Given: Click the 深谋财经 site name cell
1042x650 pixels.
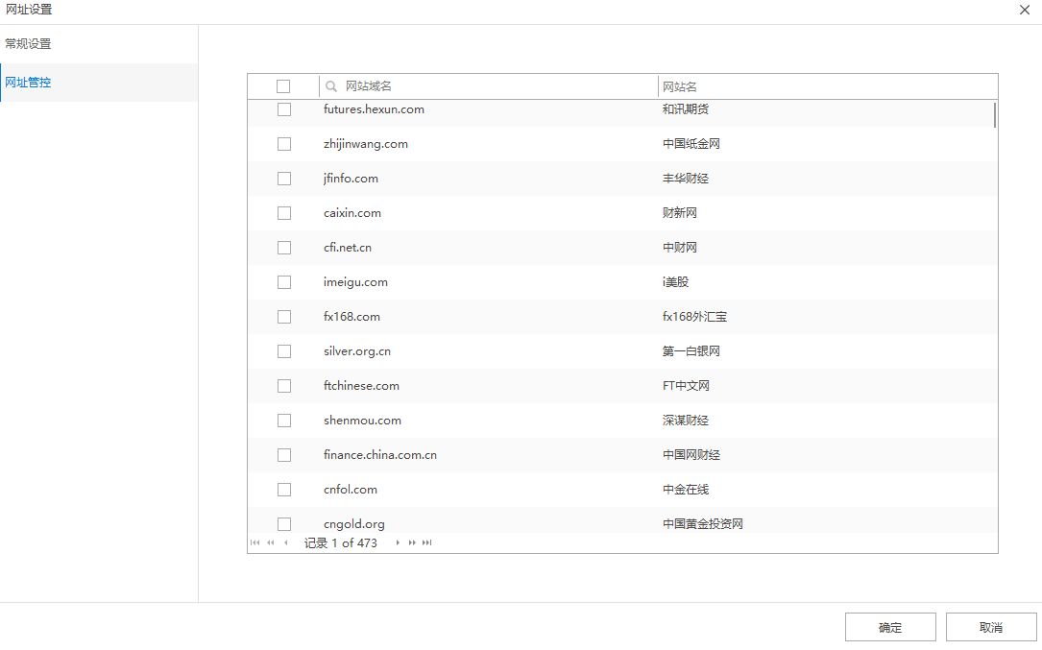Looking at the screenshot, I should [x=685, y=420].
